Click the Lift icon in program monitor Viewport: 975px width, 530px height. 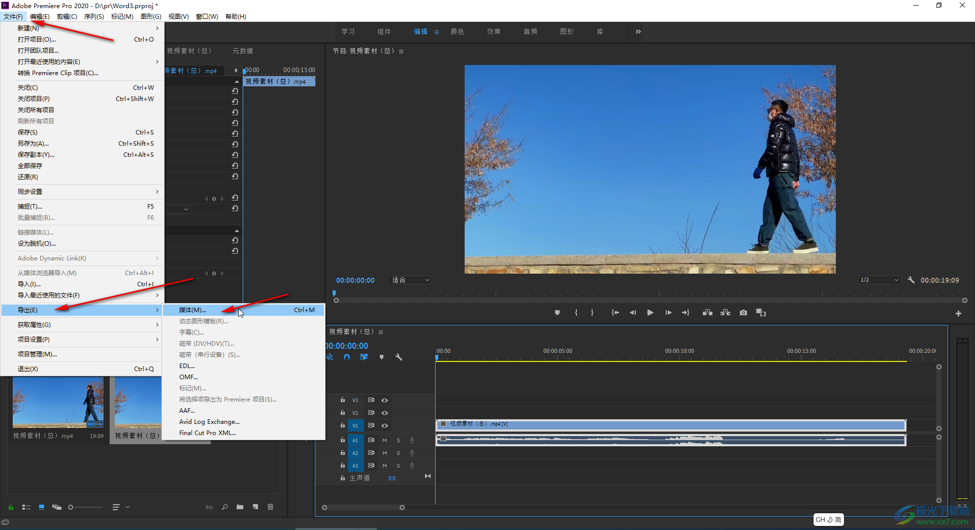click(x=707, y=312)
